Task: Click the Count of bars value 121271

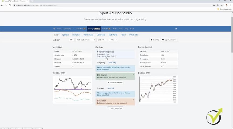Action: coord(74,55)
